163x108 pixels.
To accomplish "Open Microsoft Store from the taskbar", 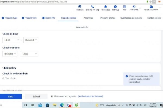I will click(x=47, y=105).
